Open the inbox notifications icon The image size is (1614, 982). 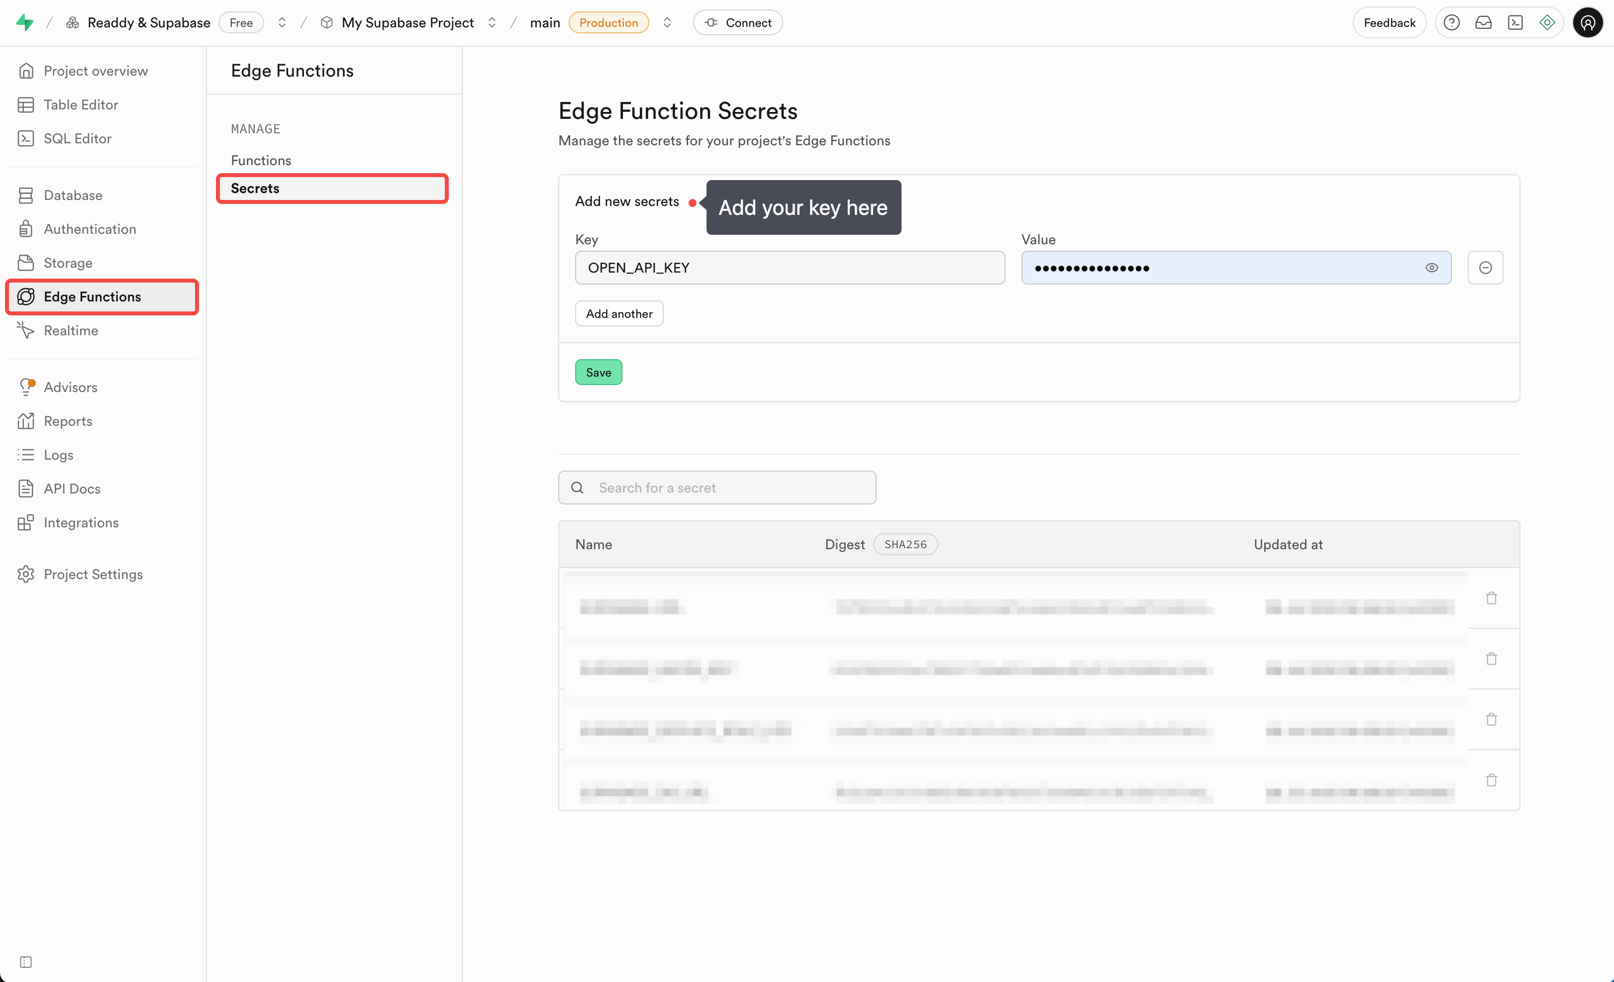[x=1483, y=22]
